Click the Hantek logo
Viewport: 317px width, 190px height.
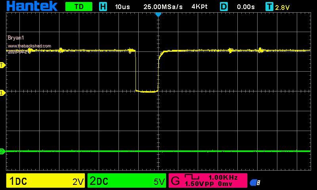tap(32, 6)
